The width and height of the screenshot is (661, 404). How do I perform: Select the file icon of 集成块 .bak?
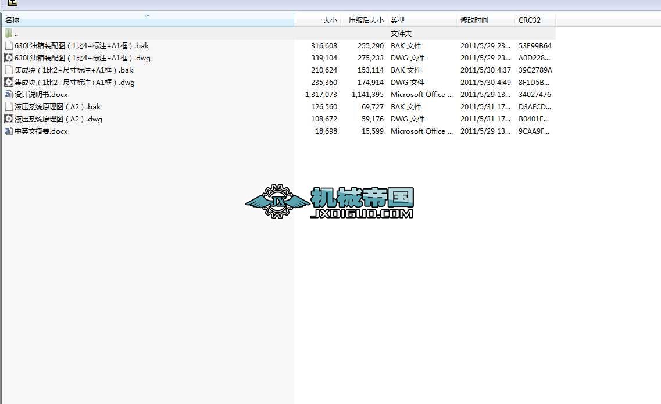9,70
